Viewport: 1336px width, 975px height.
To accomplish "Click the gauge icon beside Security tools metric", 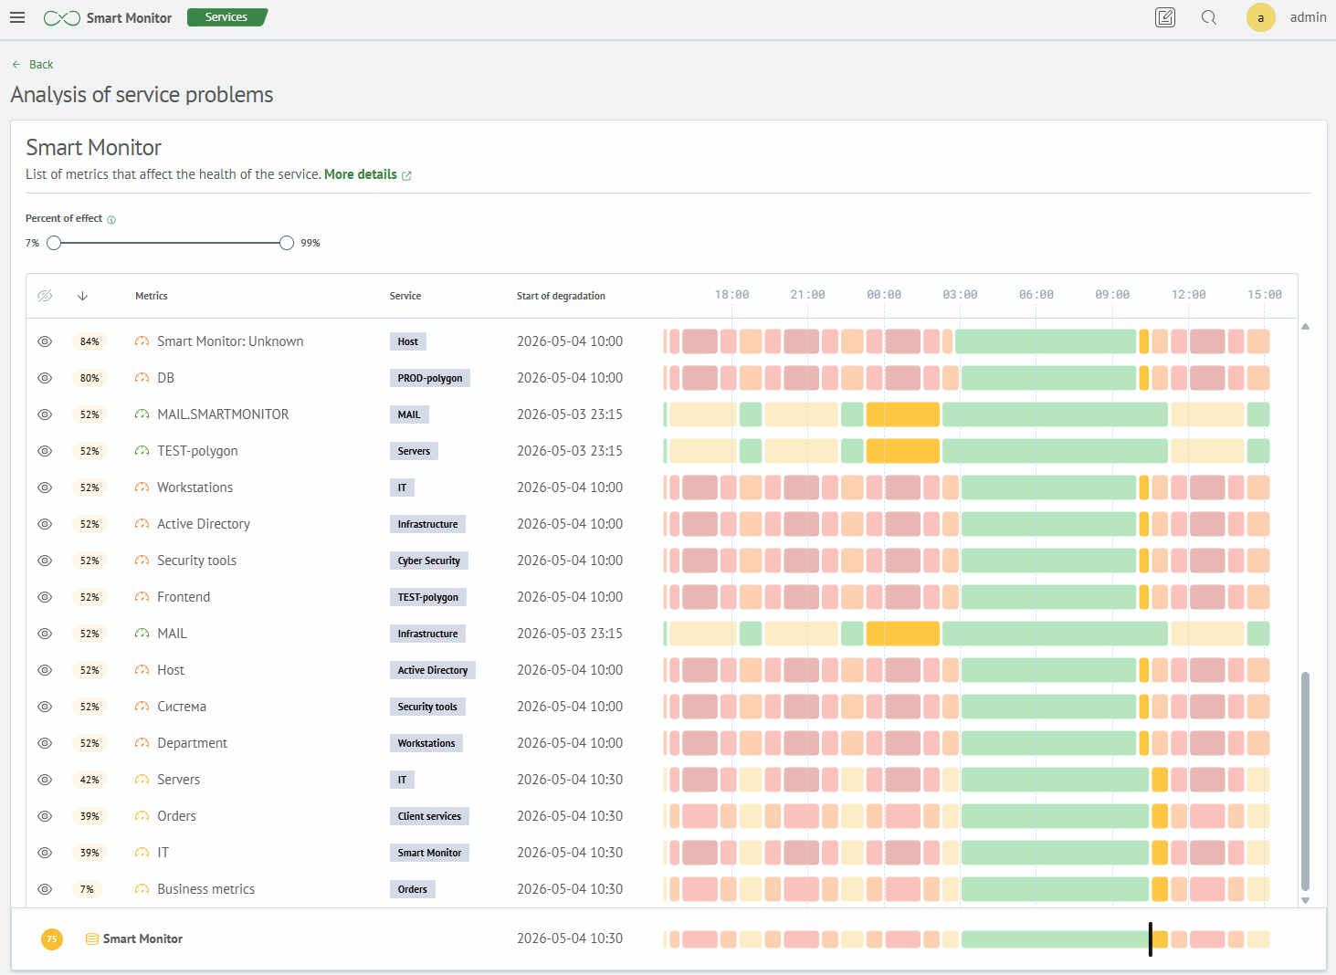I will (142, 561).
